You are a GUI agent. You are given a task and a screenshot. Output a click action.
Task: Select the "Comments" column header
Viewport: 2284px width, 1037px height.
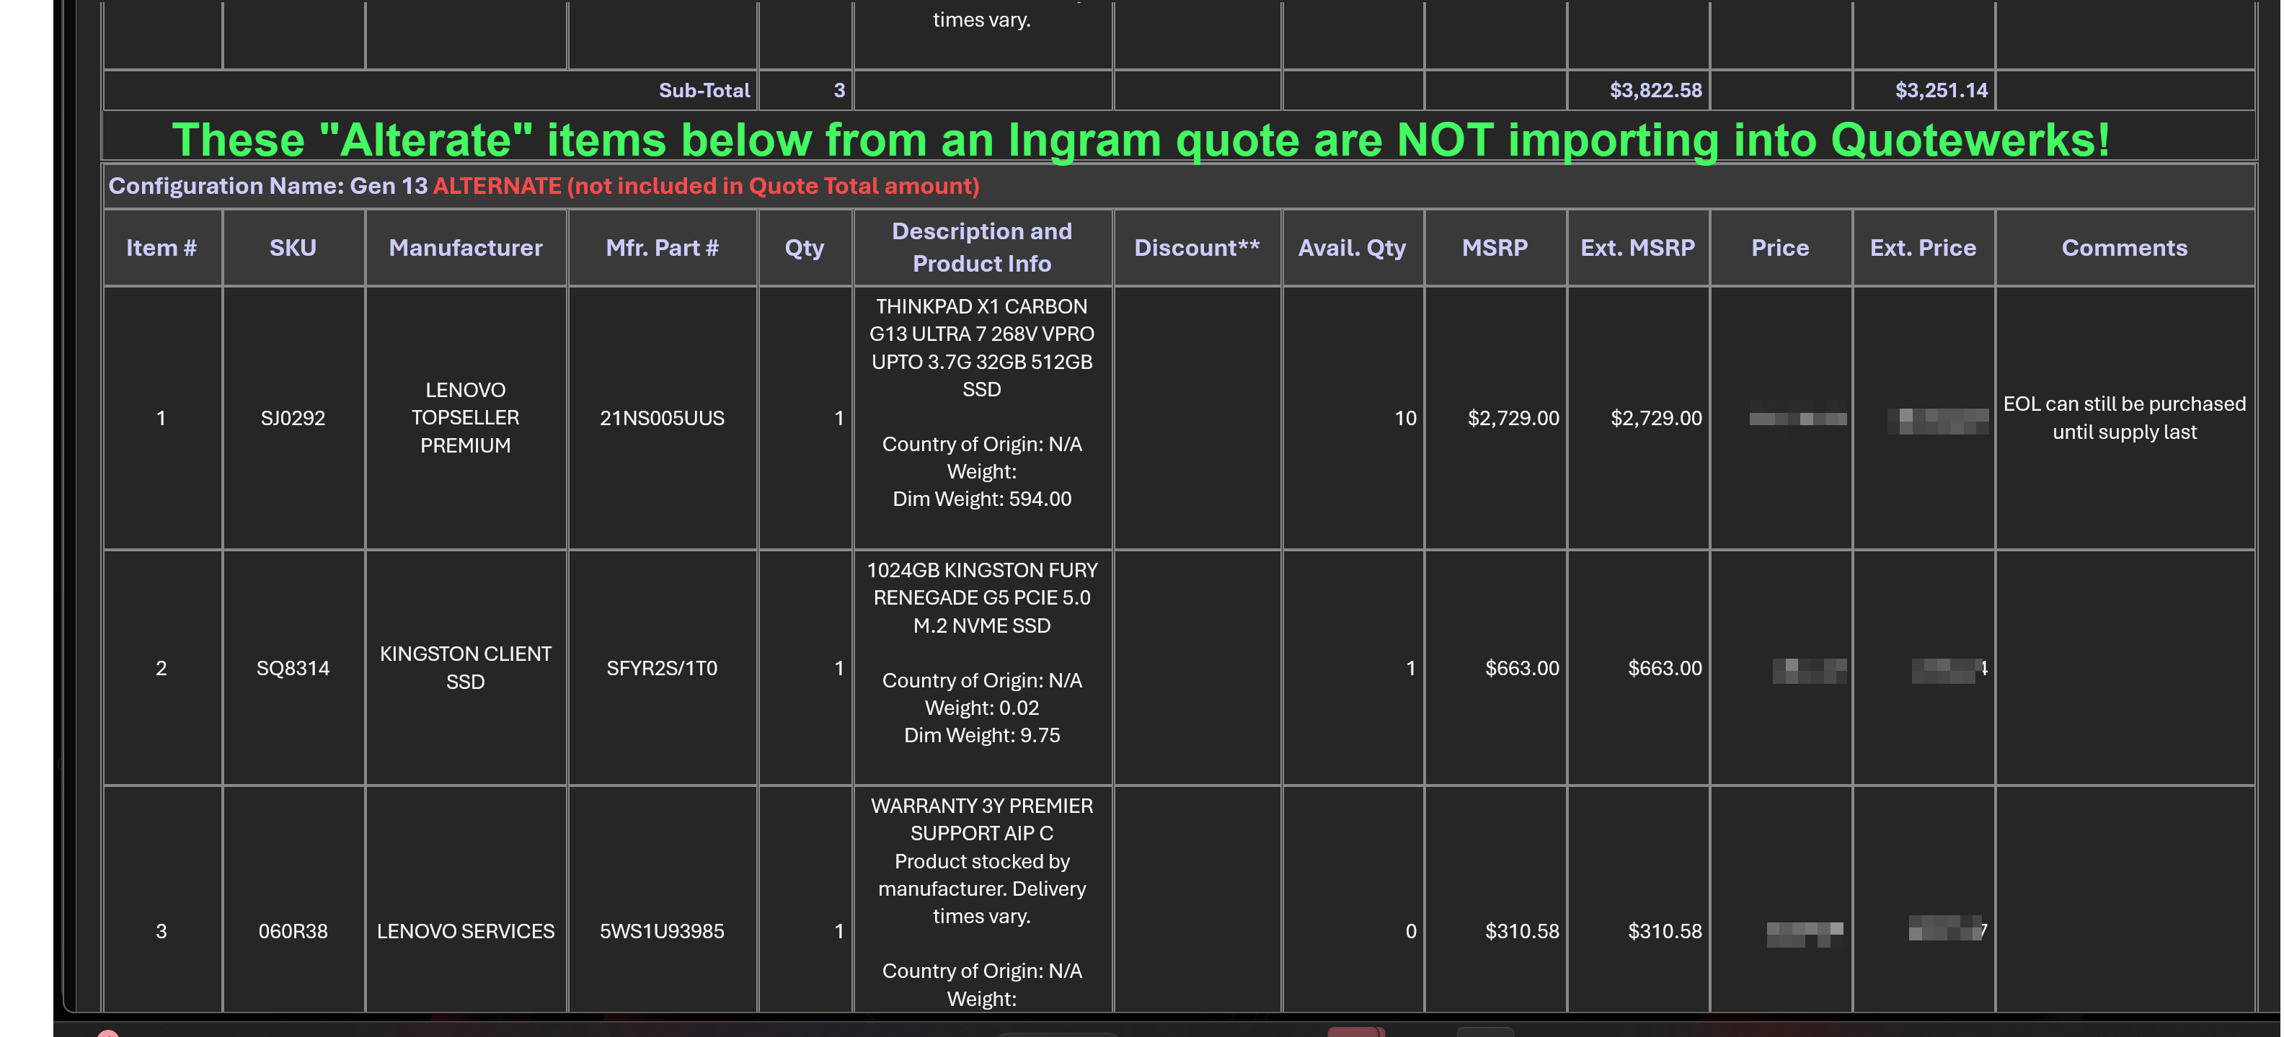pos(2125,247)
